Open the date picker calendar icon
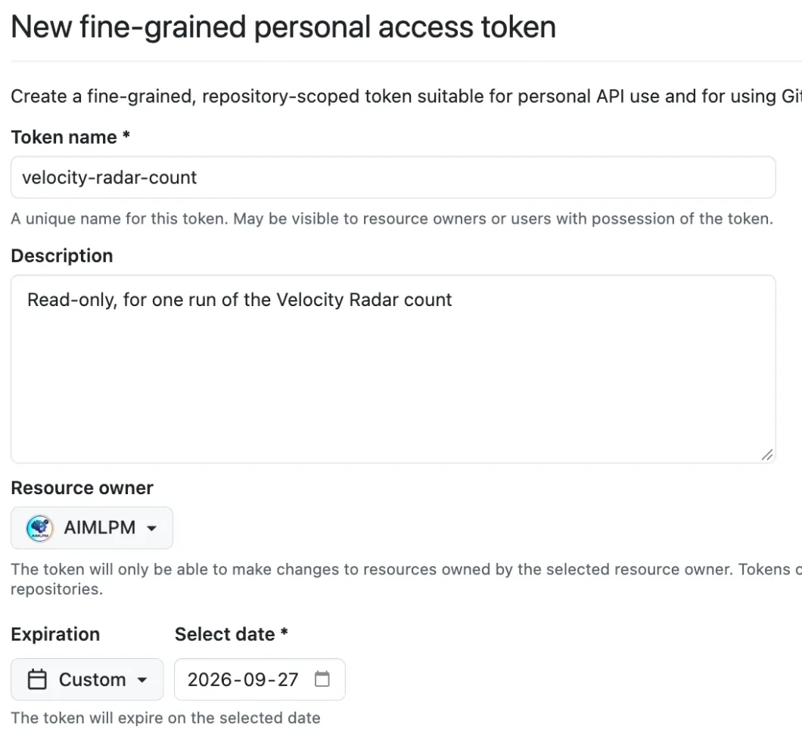 (x=322, y=679)
